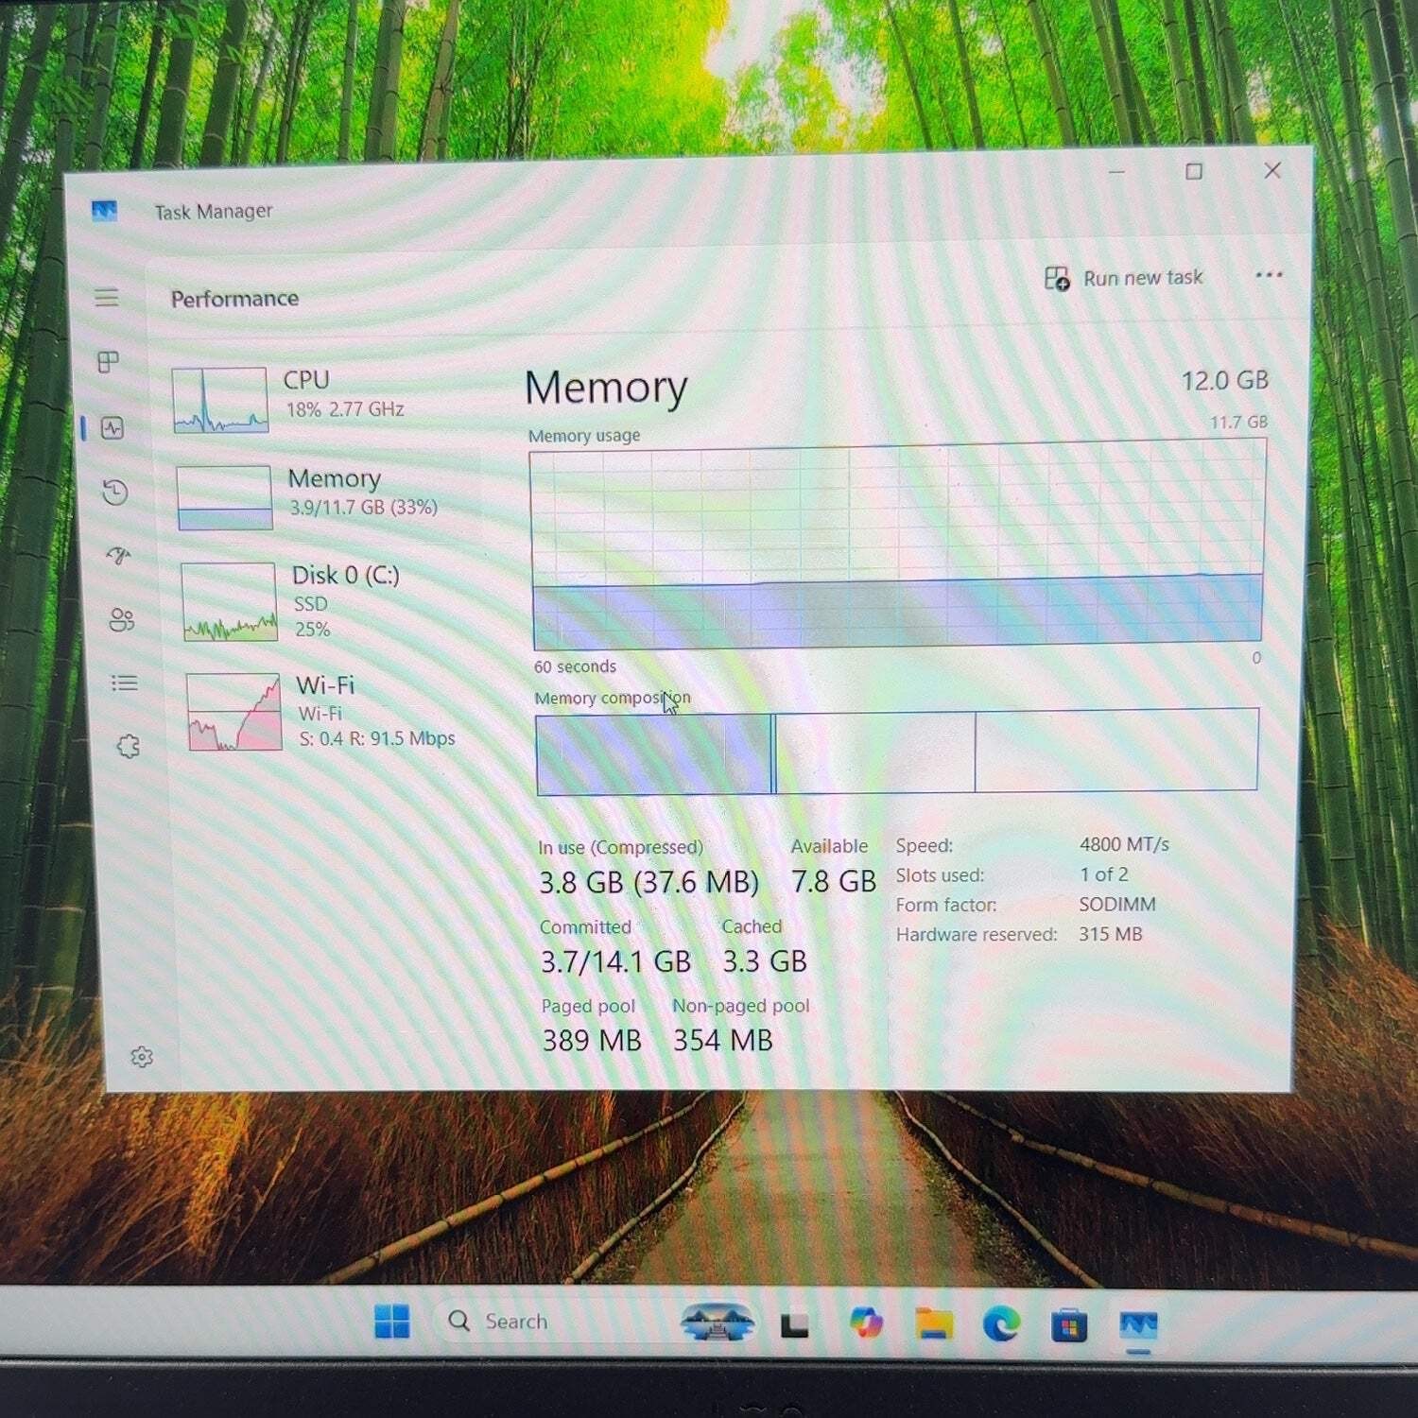Open File Explorer from the taskbar
This screenshot has width=1418, height=1418.
click(x=934, y=1323)
